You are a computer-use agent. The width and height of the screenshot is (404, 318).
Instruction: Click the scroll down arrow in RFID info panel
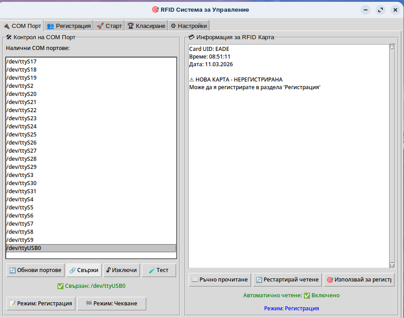click(392, 265)
